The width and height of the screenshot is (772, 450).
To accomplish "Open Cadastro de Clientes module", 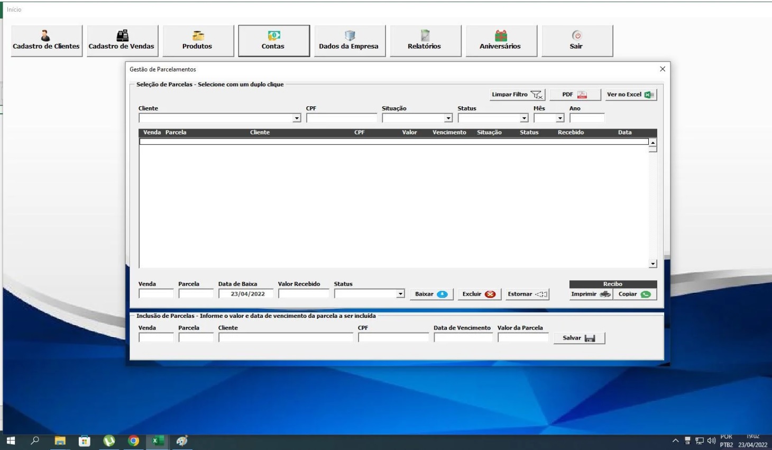I will (47, 41).
